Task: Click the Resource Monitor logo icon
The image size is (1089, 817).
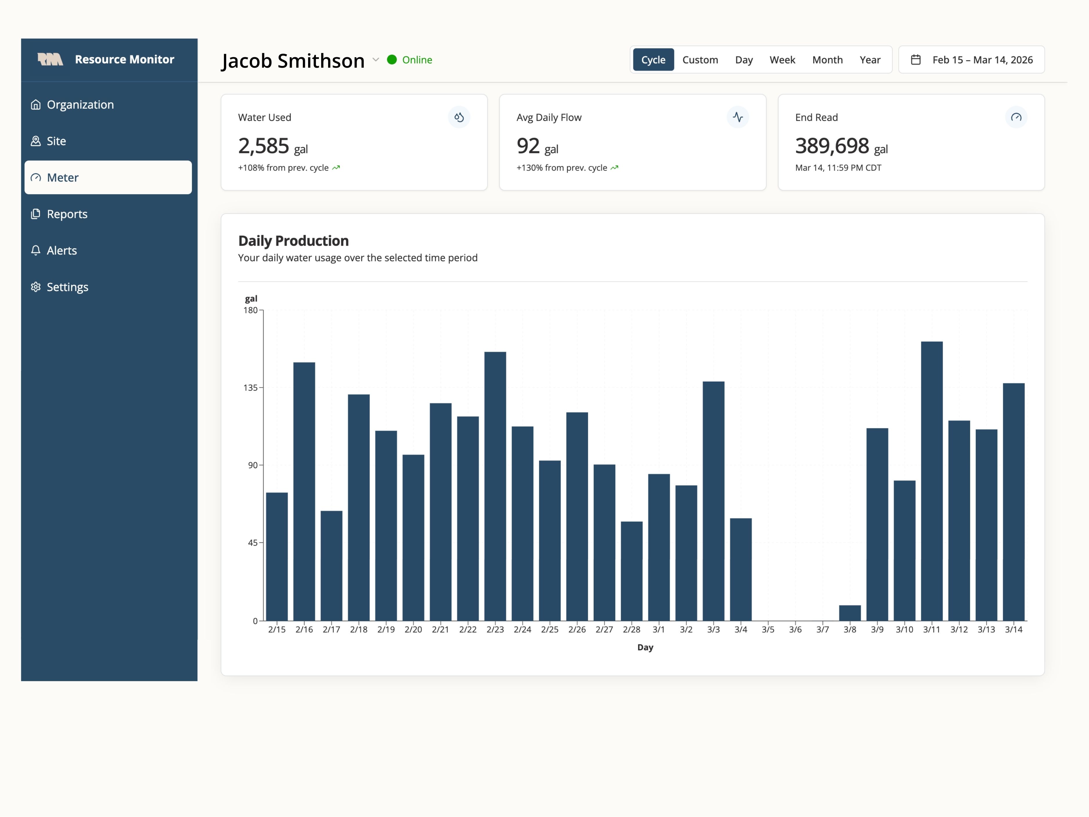Action: click(x=50, y=60)
